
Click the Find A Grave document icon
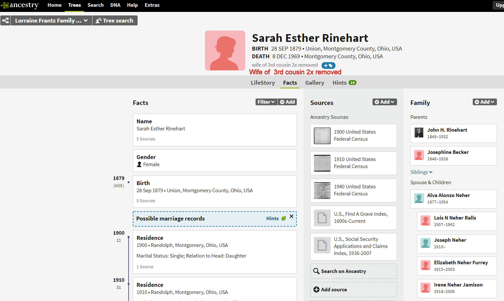pyautogui.click(x=322, y=218)
